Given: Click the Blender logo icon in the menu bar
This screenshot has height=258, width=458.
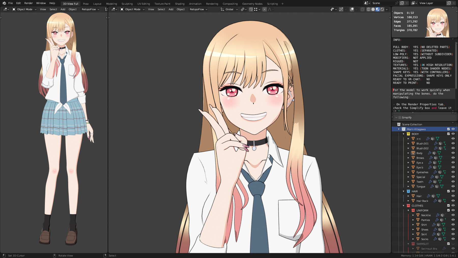Looking at the screenshot, I should [4, 3].
